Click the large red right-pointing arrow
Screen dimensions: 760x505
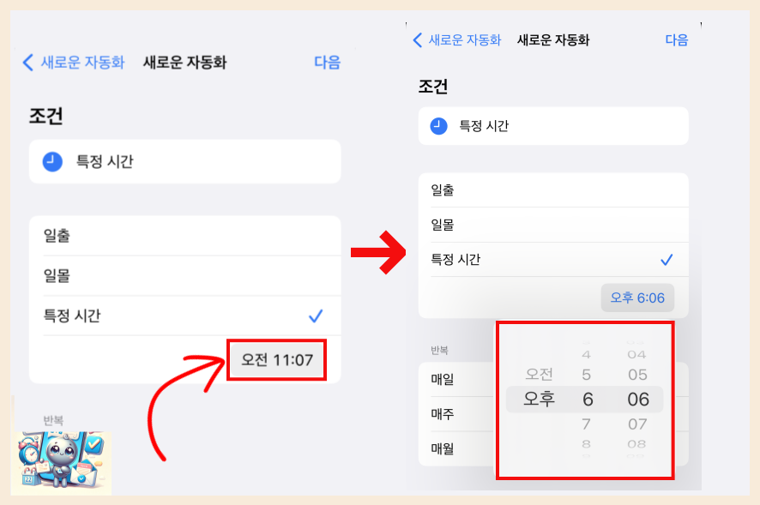click(x=378, y=252)
